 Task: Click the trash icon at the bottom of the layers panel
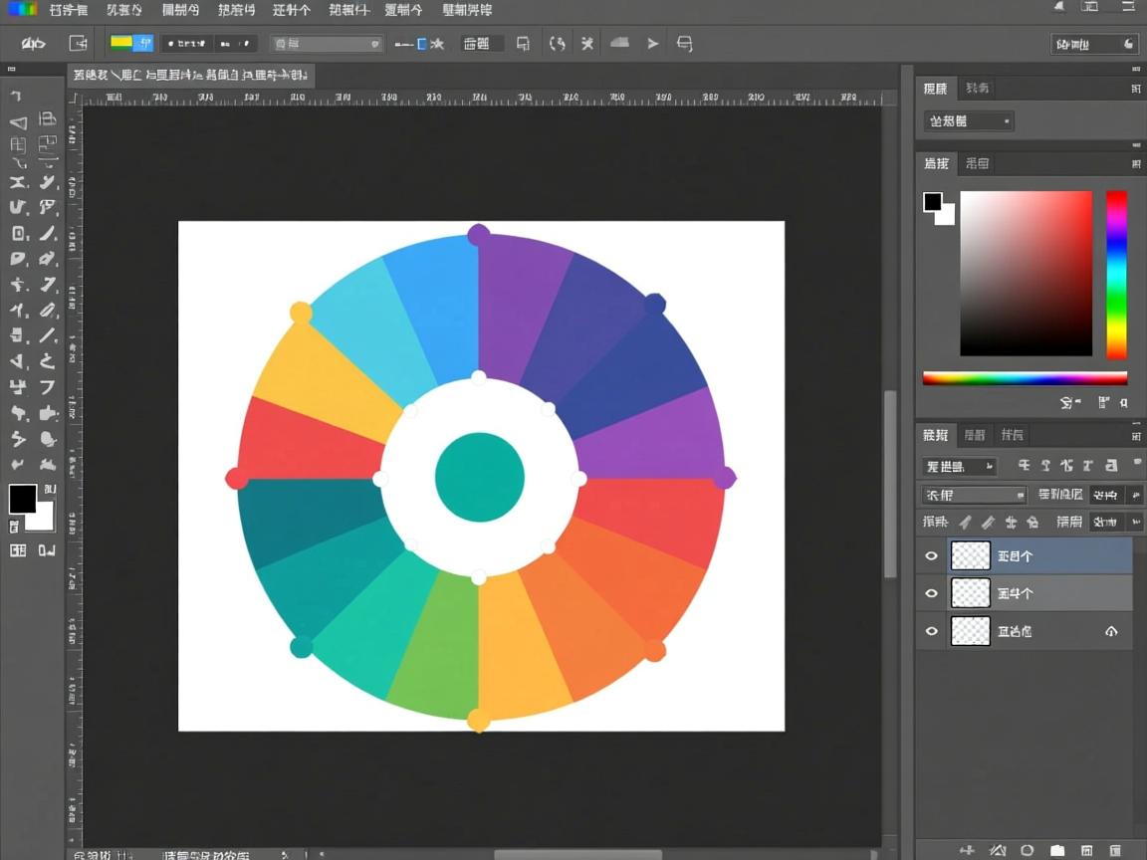click(1115, 850)
